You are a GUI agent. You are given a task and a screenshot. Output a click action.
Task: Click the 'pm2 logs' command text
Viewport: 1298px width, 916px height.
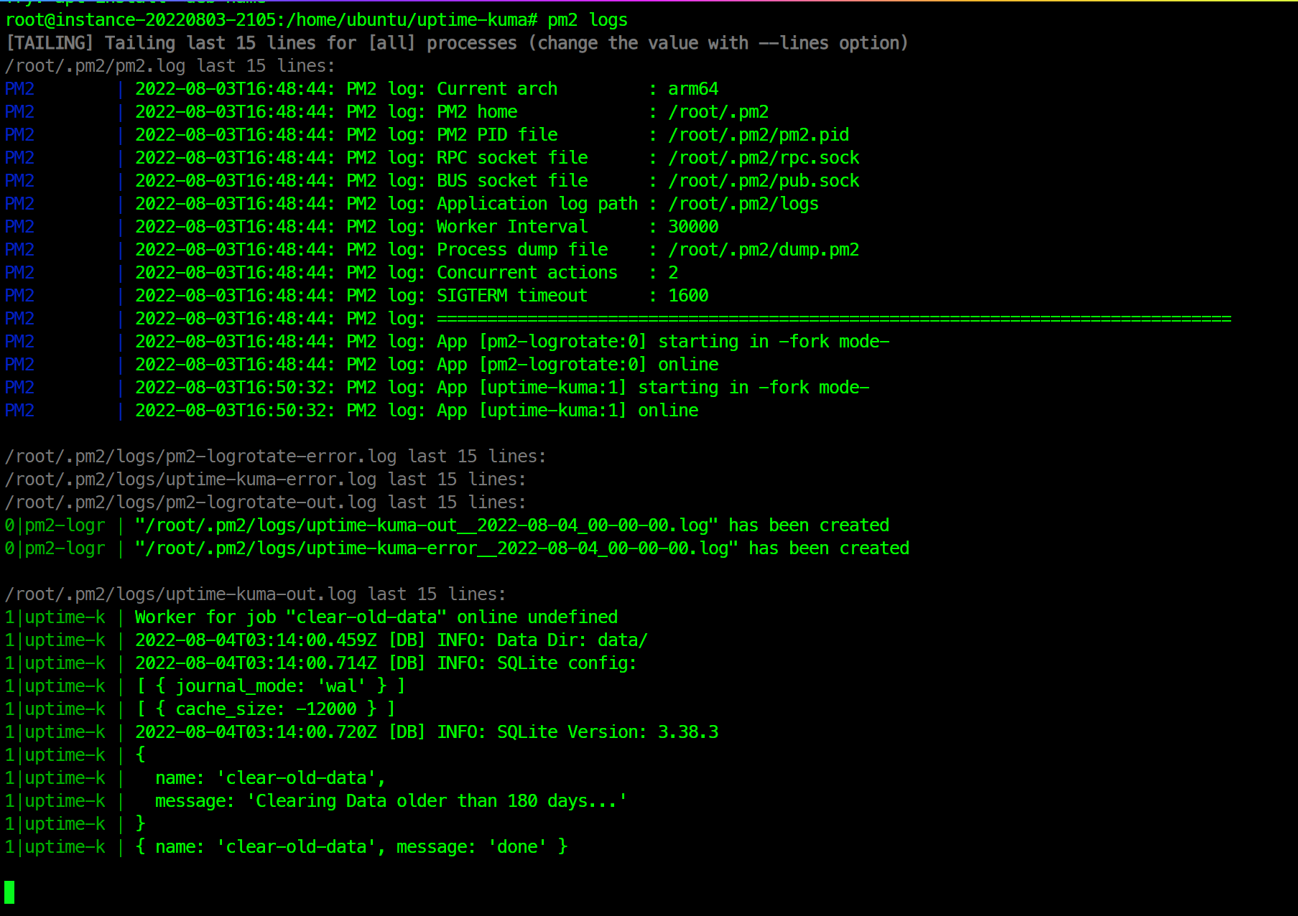pos(588,20)
